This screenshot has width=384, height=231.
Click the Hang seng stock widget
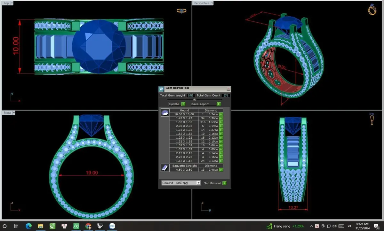pos(285,226)
